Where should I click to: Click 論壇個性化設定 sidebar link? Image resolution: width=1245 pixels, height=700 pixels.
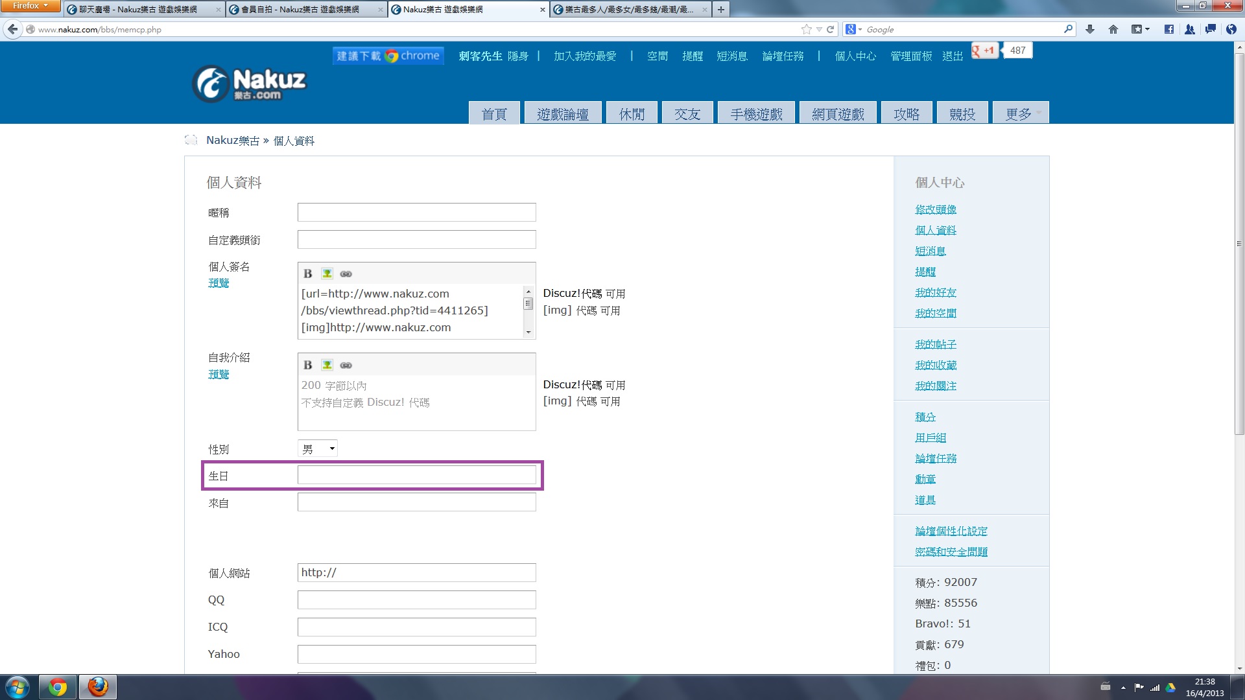point(951,531)
